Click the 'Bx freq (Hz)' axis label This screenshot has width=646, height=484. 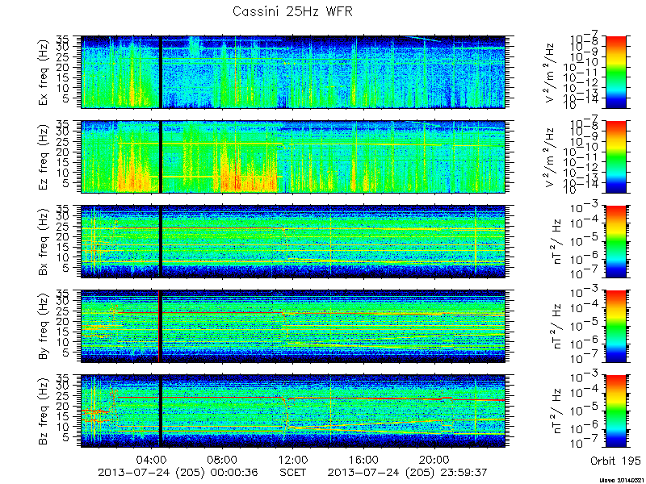(44, 242)
